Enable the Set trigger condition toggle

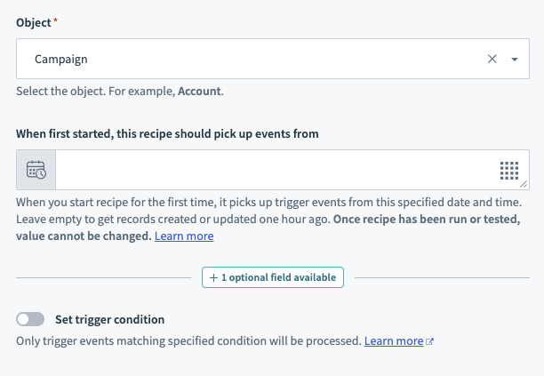30,319
